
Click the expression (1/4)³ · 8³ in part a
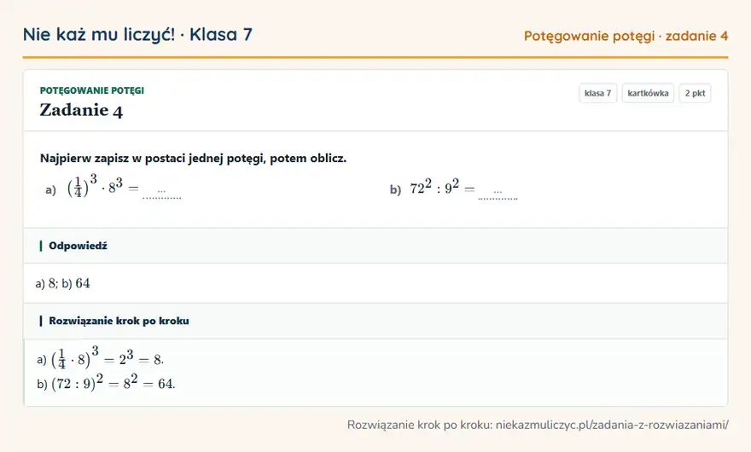(95, 187)
